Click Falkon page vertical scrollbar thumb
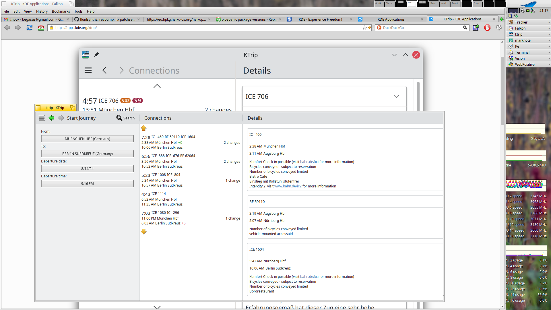This screenshot has height=310, width=551. coord(502,90)
